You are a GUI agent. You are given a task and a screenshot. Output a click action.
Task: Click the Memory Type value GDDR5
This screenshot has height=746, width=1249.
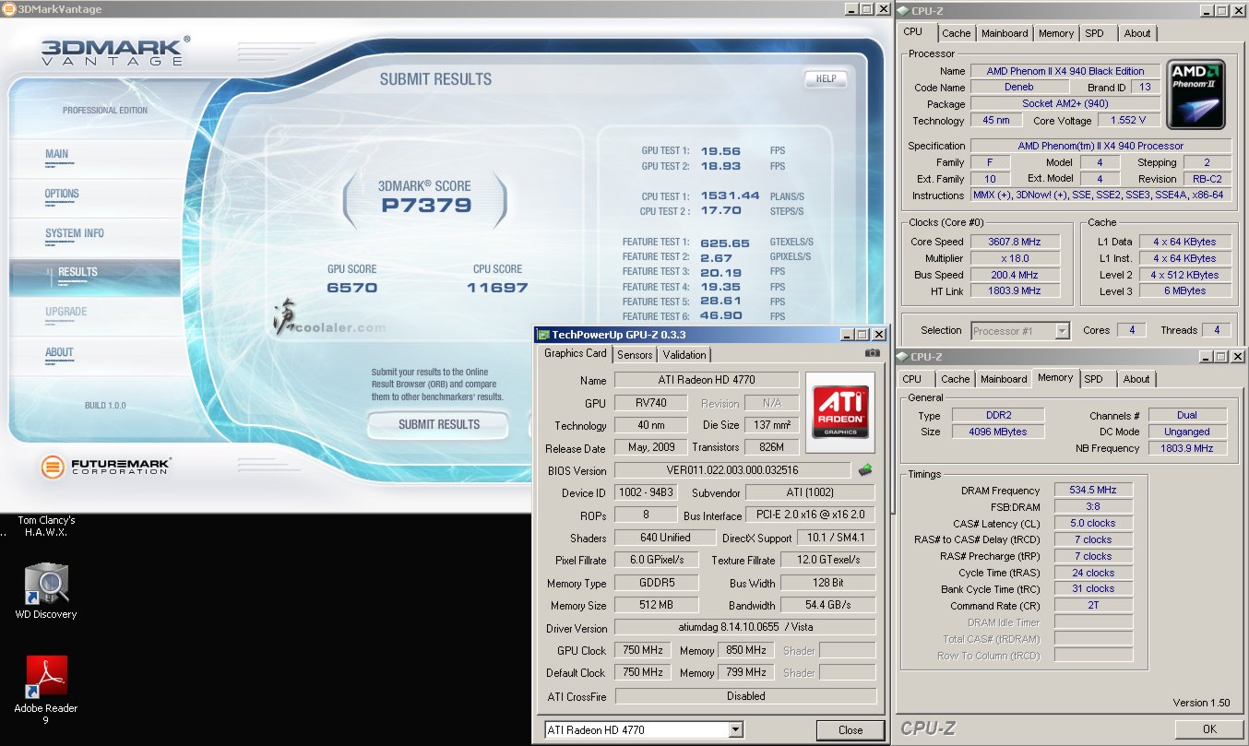pos(656,583)
